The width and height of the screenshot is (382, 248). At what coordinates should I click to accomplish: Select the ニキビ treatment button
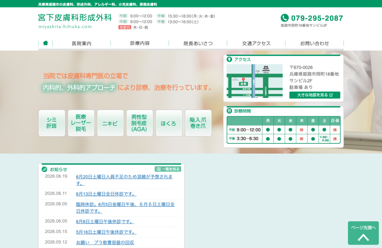[x=110, y=123]
